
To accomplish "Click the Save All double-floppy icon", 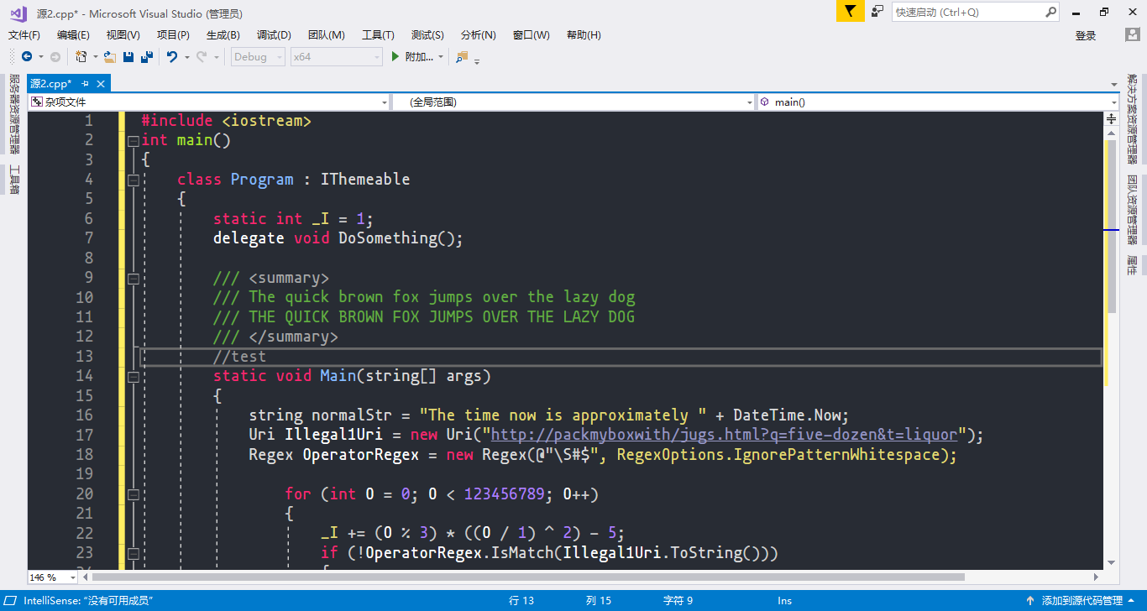I will tap(147, 57).
